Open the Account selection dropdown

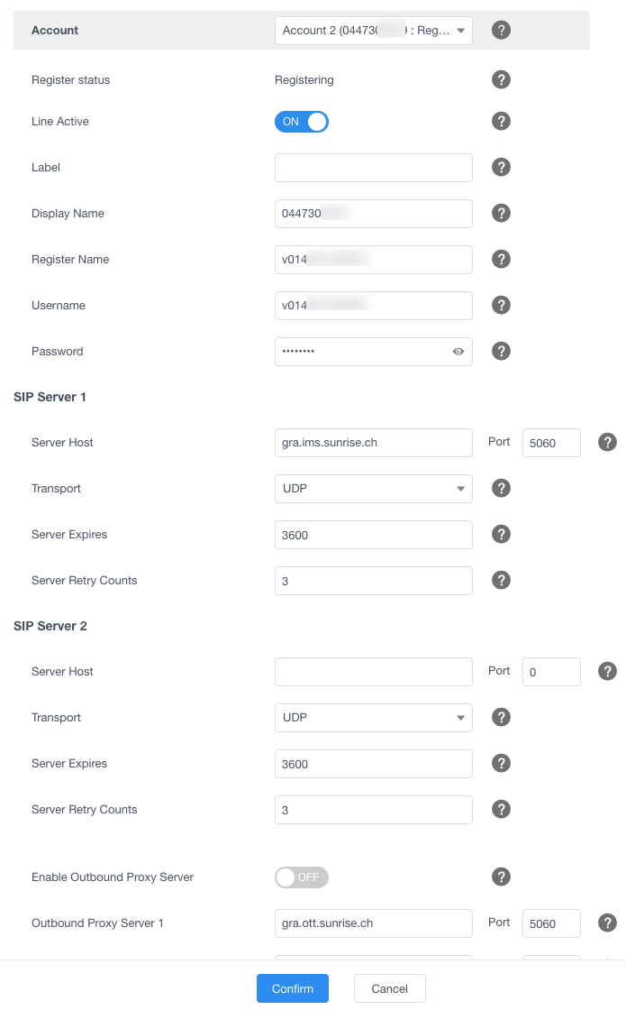click(x=373, y=31)
